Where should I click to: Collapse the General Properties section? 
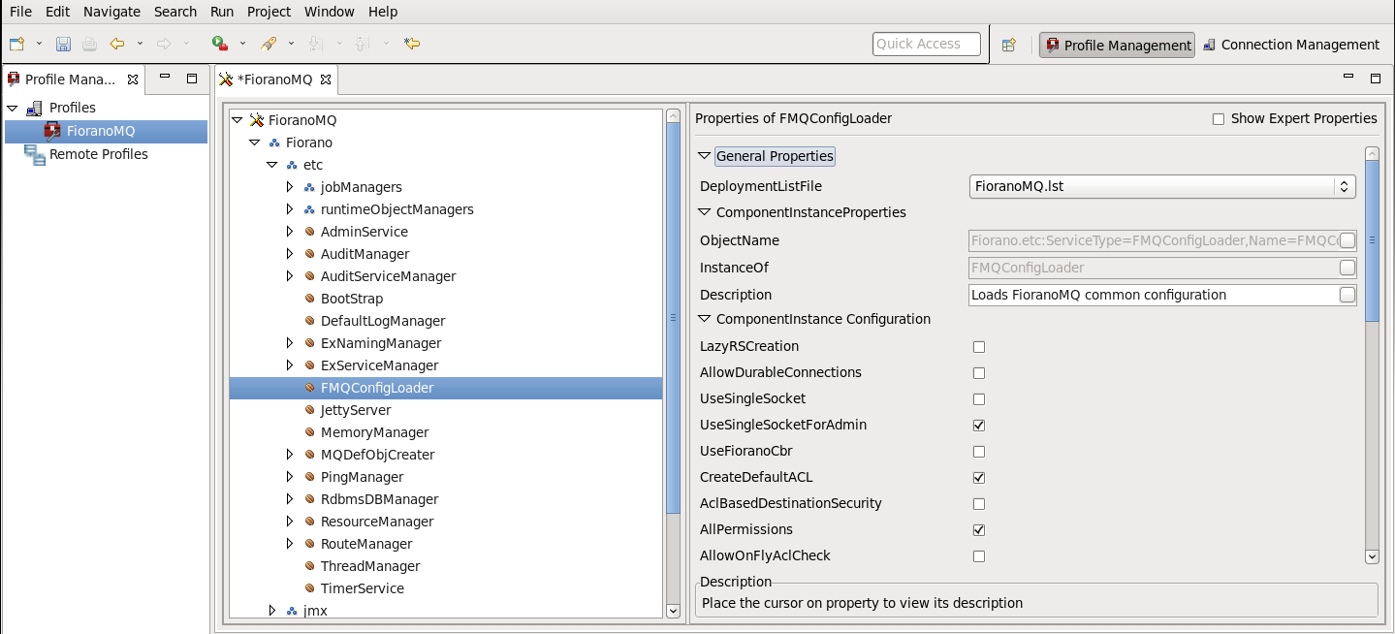705,156
